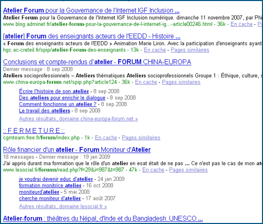Click the '17 août 2007' date text
263x224 pixels.
coord(101,198)
